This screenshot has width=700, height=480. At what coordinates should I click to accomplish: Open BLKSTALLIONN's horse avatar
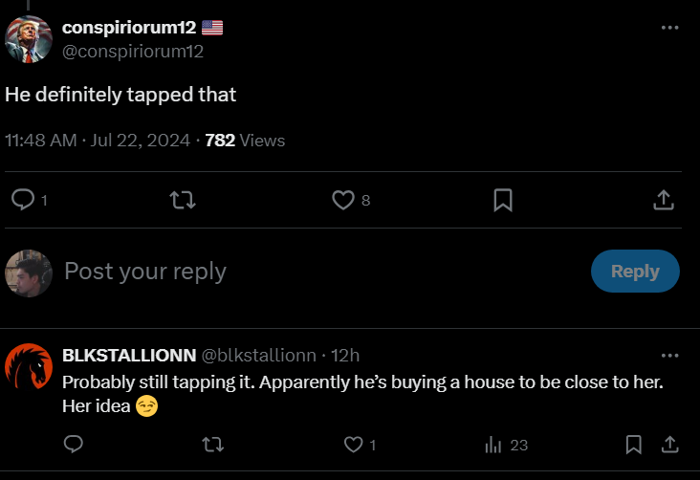[29, 368]
